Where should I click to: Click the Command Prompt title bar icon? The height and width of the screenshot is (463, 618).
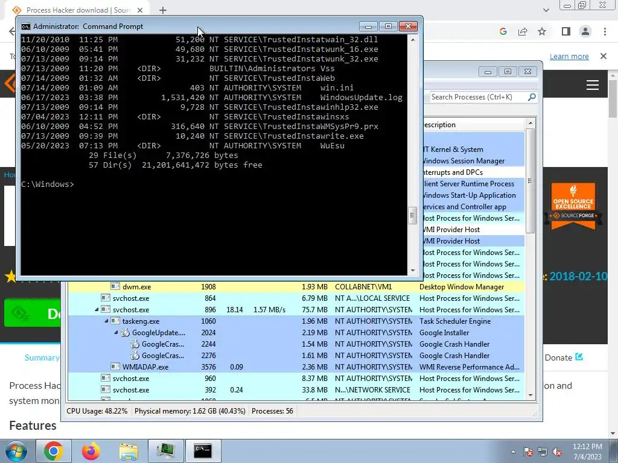[x=25, y=27]
